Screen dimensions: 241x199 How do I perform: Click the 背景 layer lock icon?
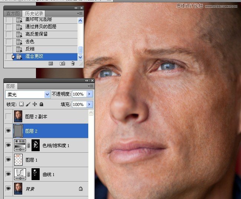click(x=80, y=189)
